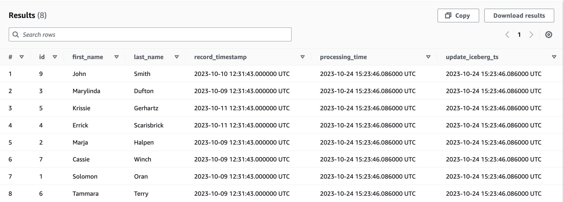Click the Copy button
Screen dimensions: 564x202
[458, 15]
